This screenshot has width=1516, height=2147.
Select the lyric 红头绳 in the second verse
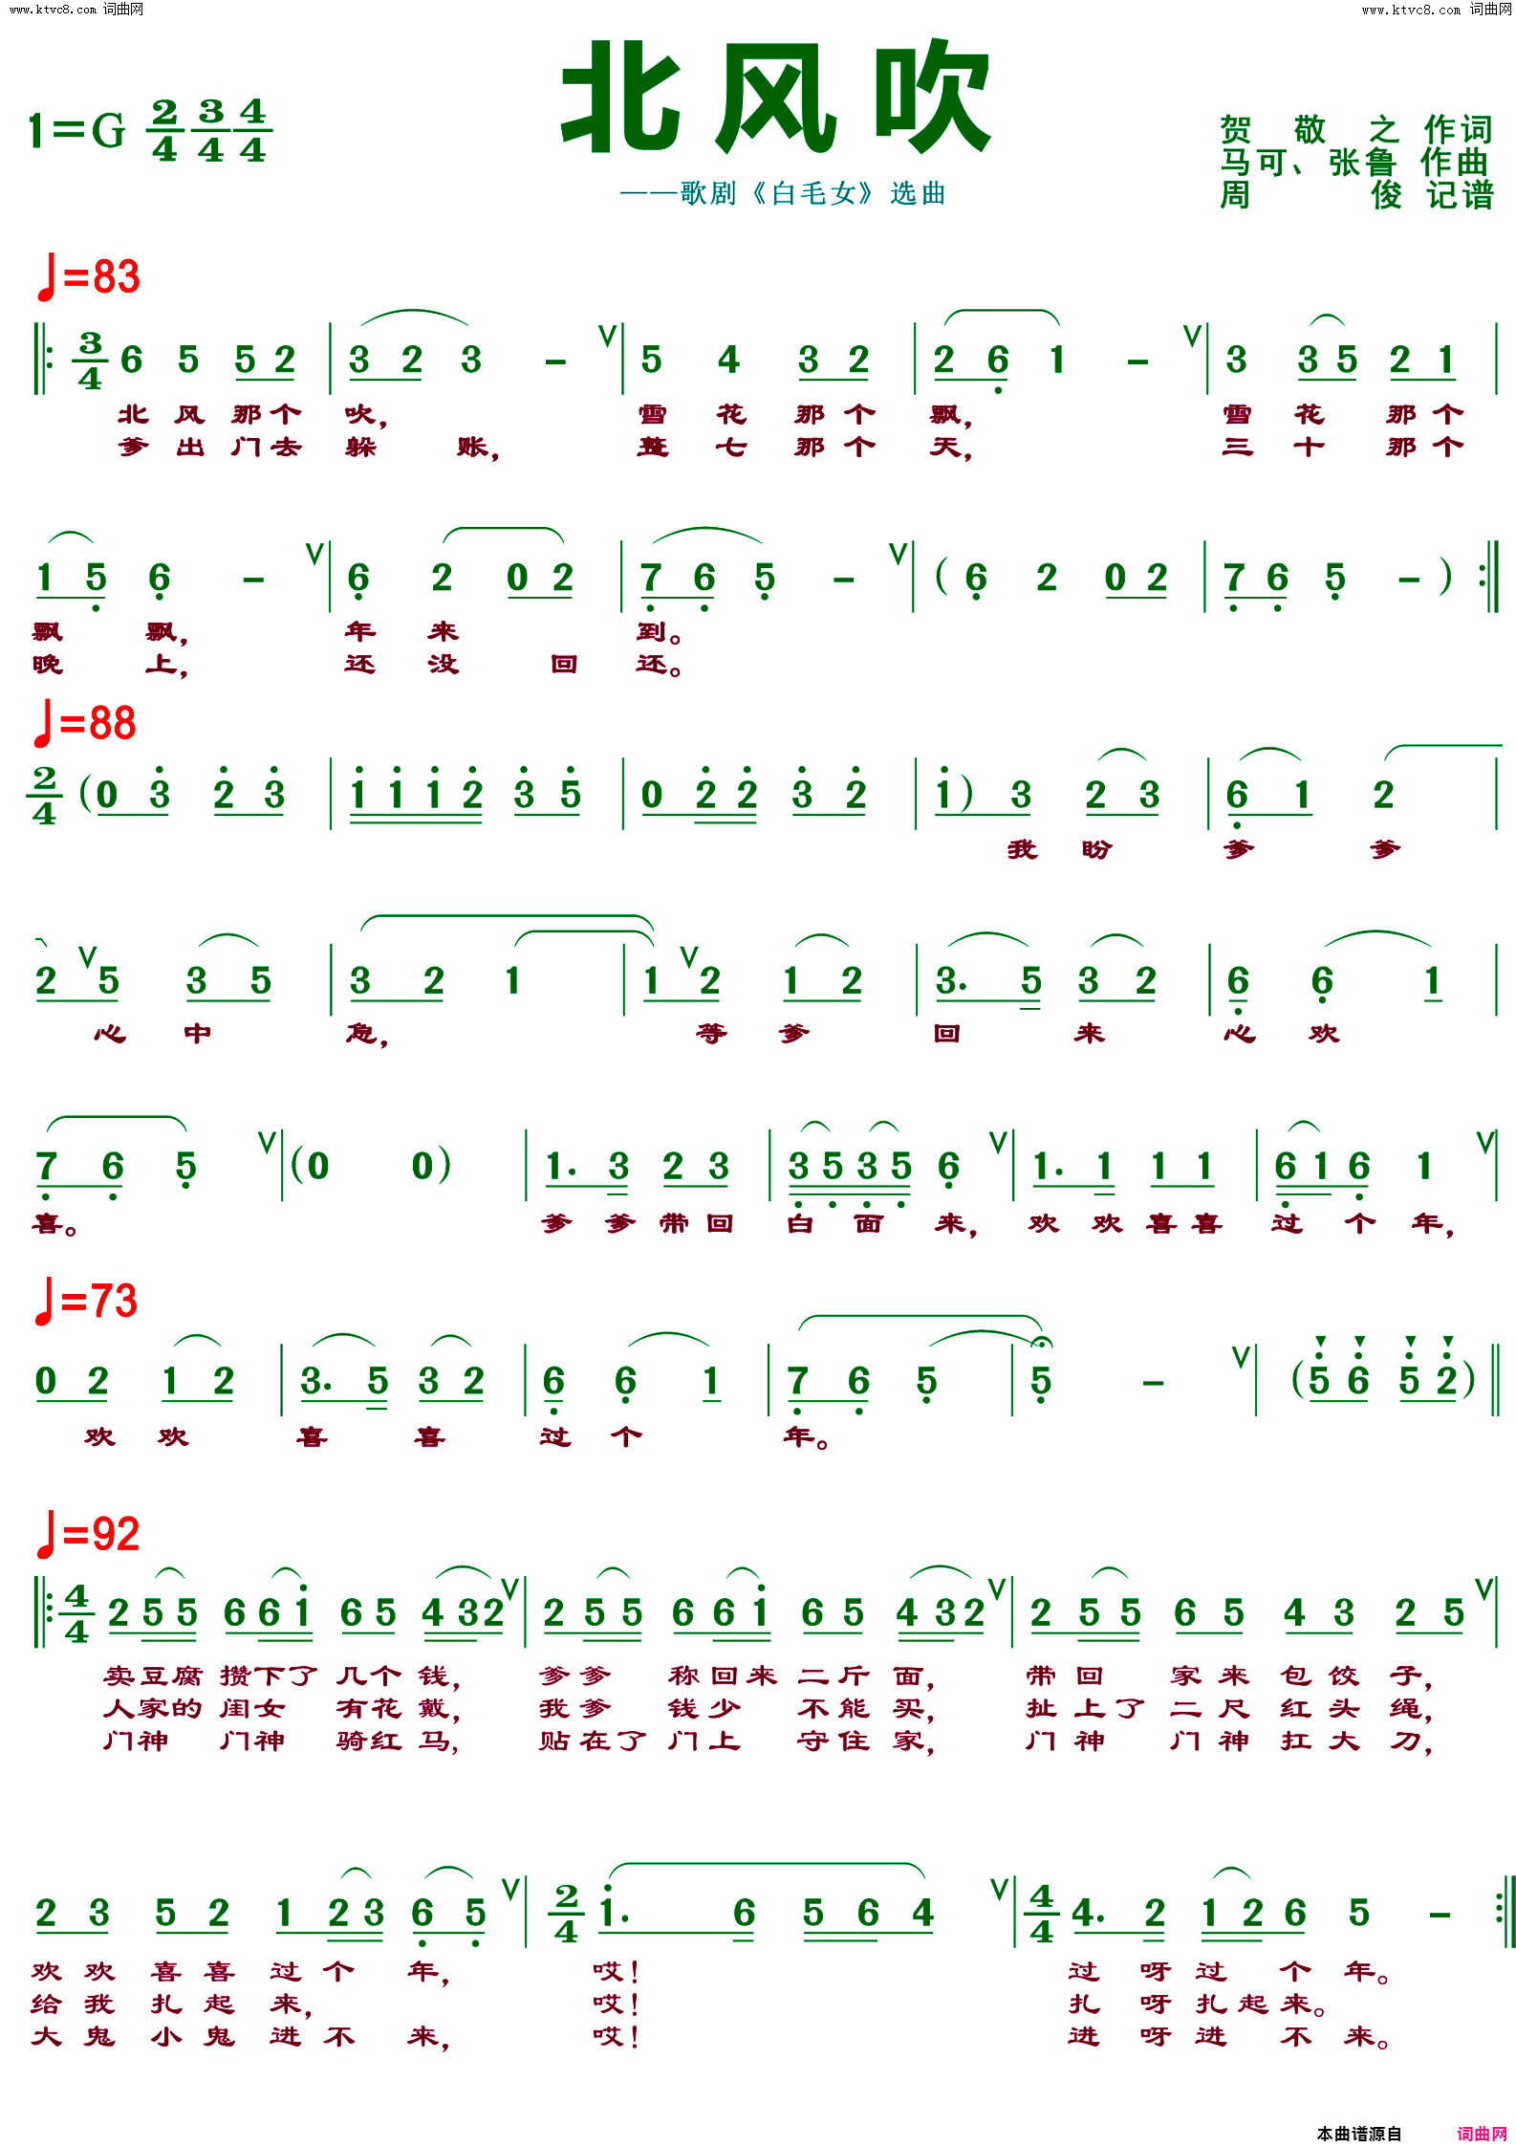[1351, 1708]
